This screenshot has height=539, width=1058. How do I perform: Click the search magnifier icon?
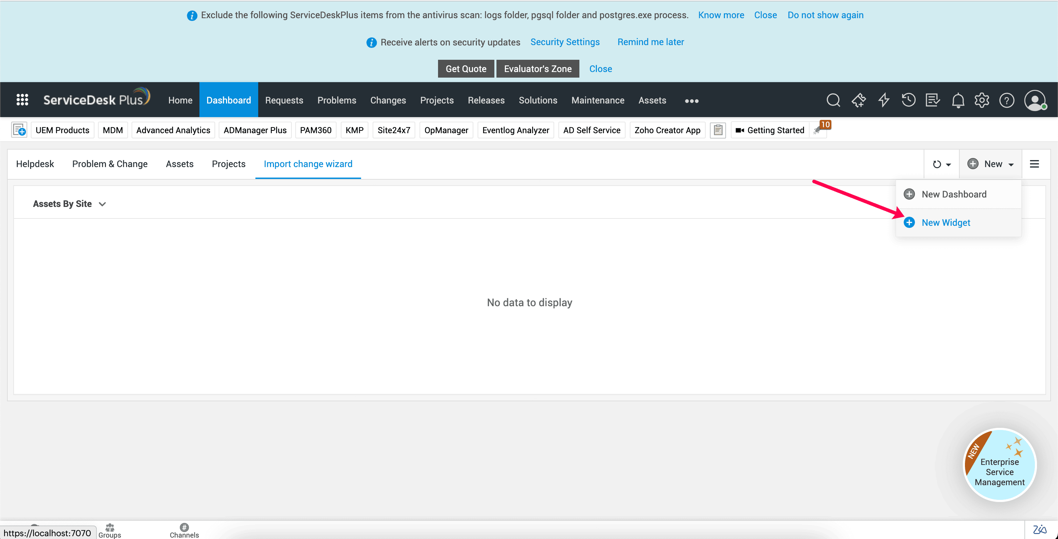click(x=833, y=100)
